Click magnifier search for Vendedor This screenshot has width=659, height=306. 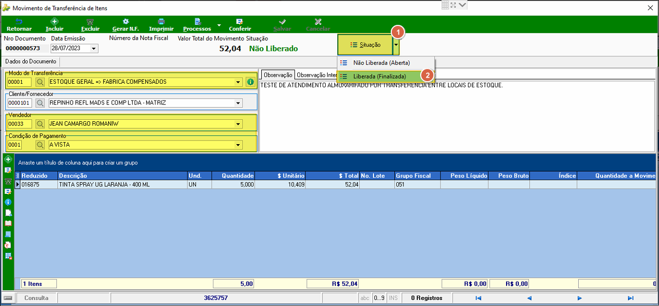click(x=40, y=124)
